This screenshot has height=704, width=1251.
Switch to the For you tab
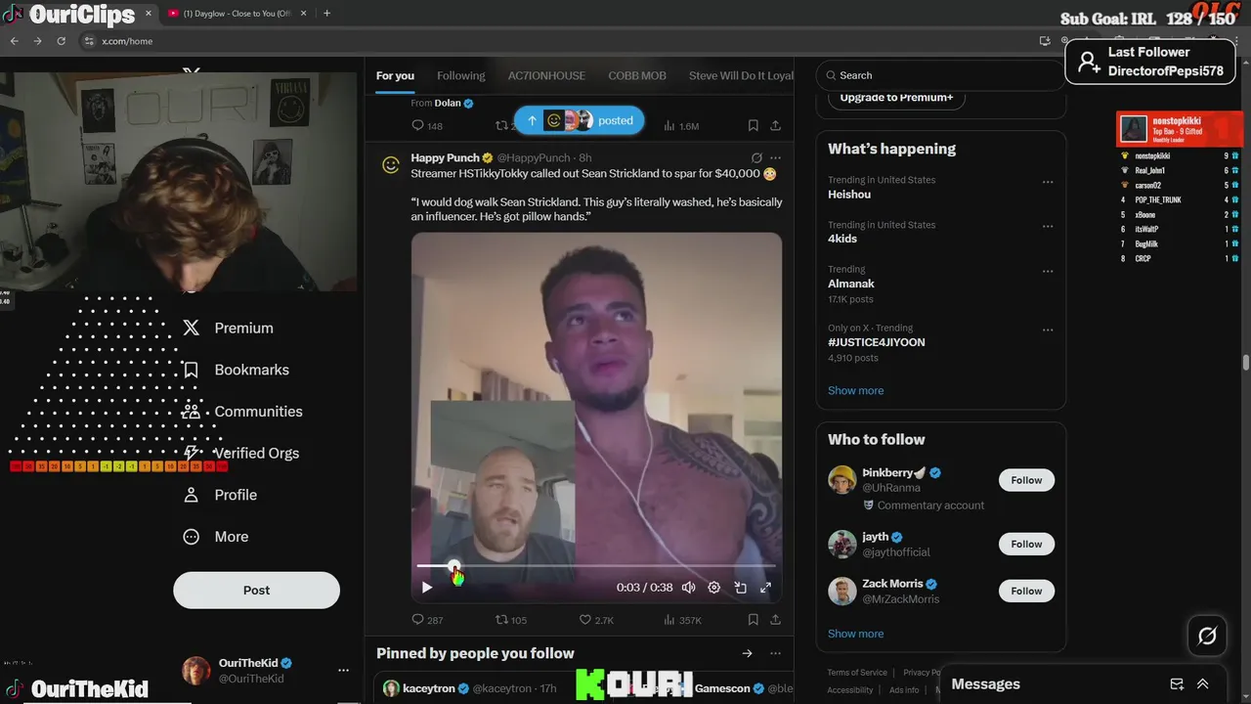(395, 75)
